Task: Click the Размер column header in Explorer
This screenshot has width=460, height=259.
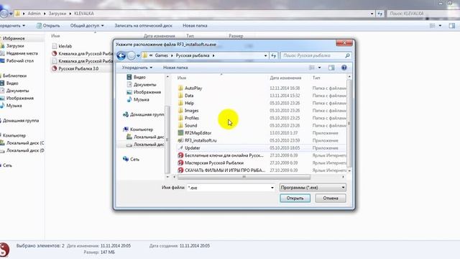Action: 236,36
